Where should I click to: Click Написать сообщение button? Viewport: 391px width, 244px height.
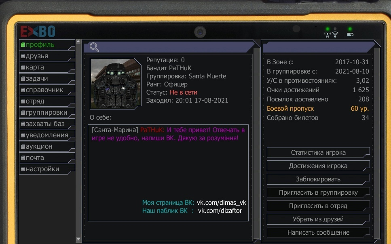coord(318,233)
